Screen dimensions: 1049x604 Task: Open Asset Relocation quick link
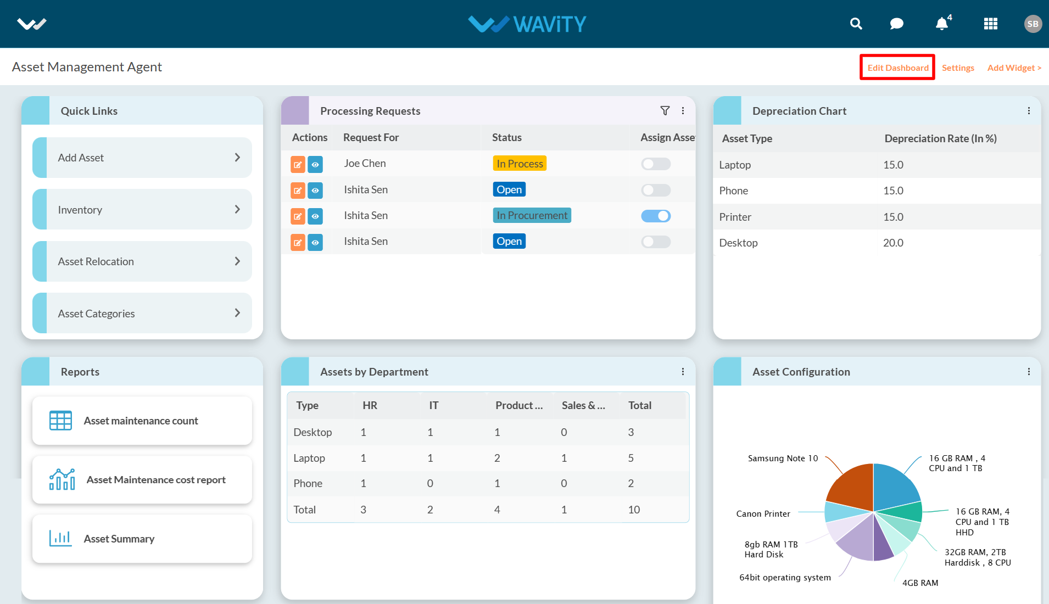(x=142, y=261)
